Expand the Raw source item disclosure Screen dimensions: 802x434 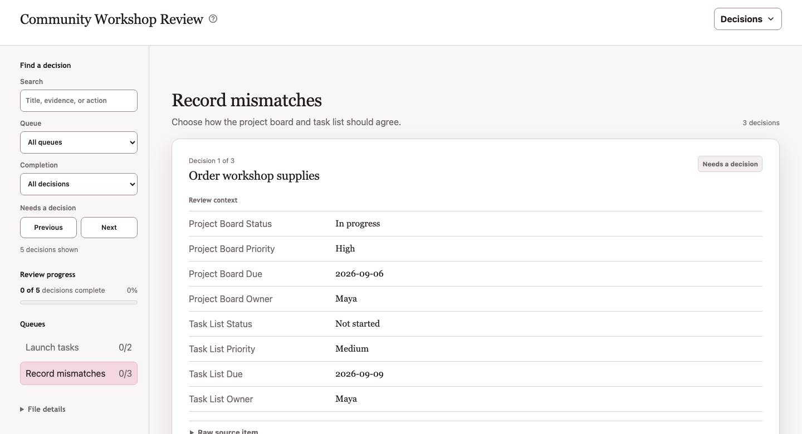224,432
